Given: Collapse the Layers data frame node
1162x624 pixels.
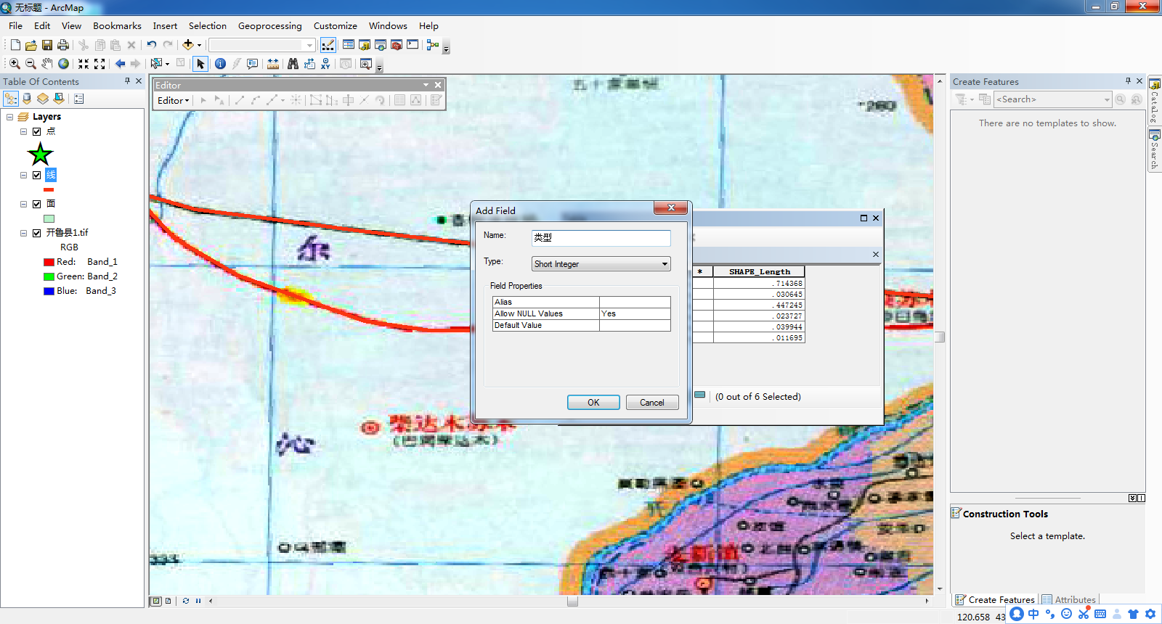Looking at the screenshot, I should pyautogui.click(x=10, y=117).
